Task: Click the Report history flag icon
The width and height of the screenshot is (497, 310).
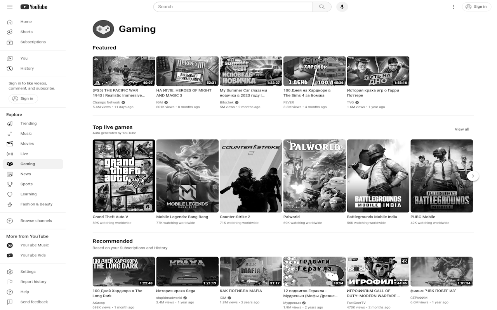Action: point(10,282)
